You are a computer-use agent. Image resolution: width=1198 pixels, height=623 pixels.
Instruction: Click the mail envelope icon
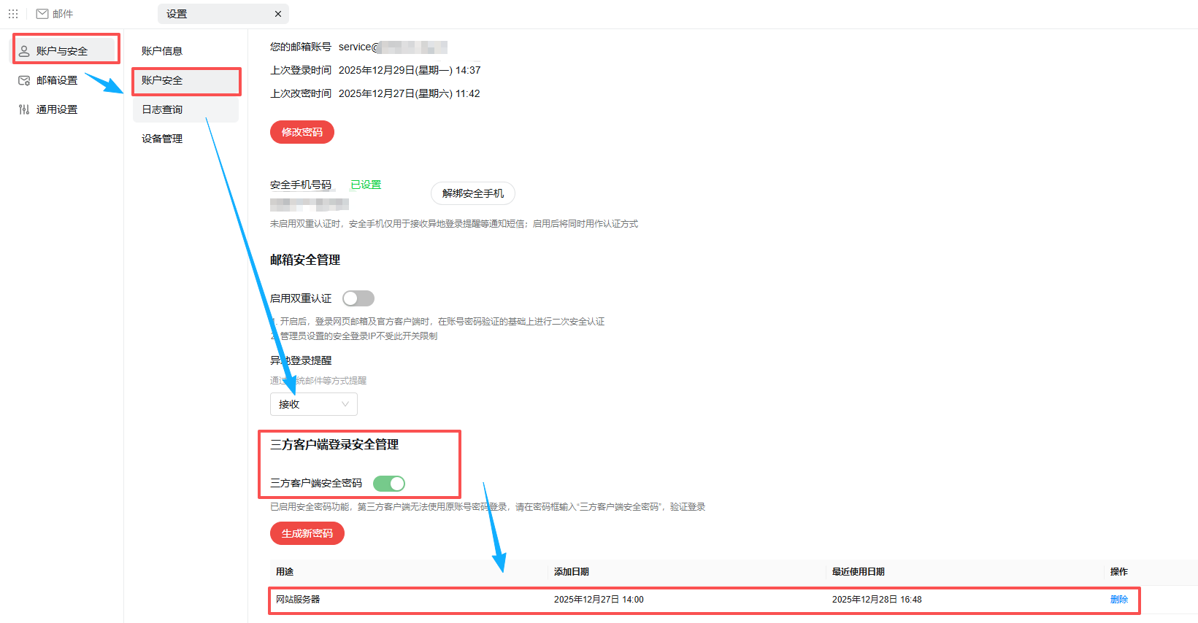(42, 14)
